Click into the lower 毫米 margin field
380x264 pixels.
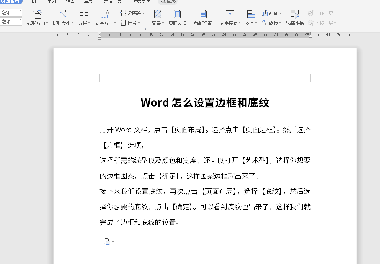pos(9,22)
